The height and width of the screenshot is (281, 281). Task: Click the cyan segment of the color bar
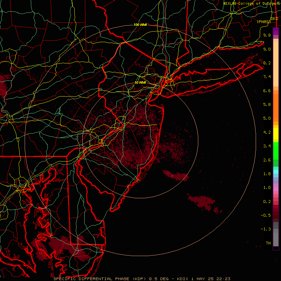pos(276,172)
